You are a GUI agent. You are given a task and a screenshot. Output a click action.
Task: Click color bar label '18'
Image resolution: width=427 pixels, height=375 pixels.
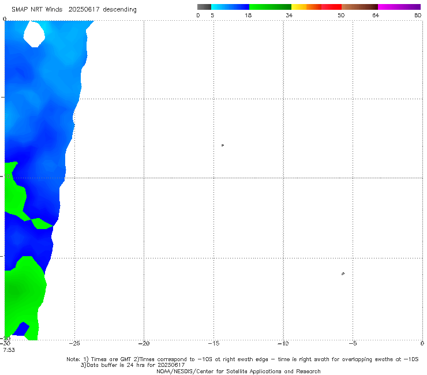[x=248, y=15]
